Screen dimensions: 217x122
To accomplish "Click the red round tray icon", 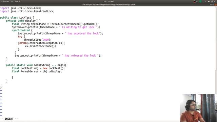I will 195,1.
